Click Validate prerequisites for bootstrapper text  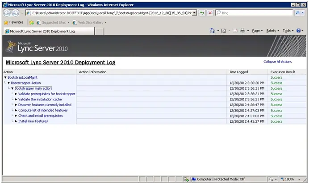[x=47, y=94]
